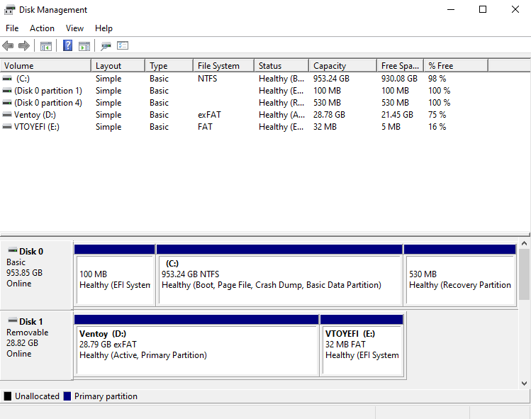Viewport: 531px width, 419px height.
Task: Open the Action menu
Action: [x=42, y=28]
